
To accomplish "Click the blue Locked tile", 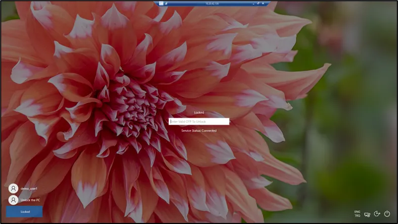I will click(x=24, y=211).
